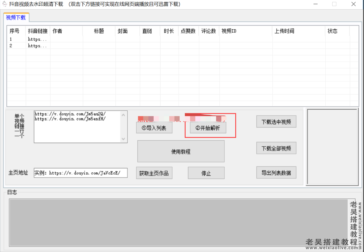Click the ①导入列表 button
This screenshot has width=364, height=252.
[154, 128]
